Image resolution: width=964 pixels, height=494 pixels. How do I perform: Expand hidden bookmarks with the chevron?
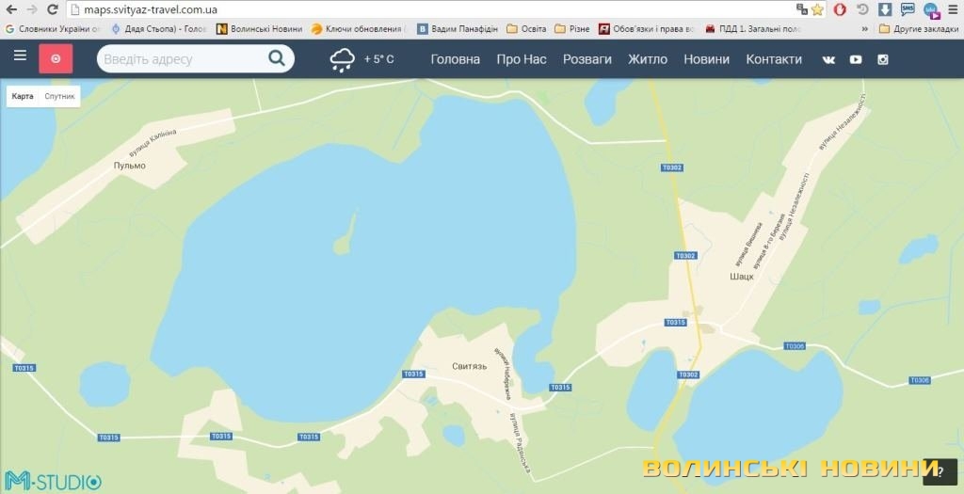point(865,29)
